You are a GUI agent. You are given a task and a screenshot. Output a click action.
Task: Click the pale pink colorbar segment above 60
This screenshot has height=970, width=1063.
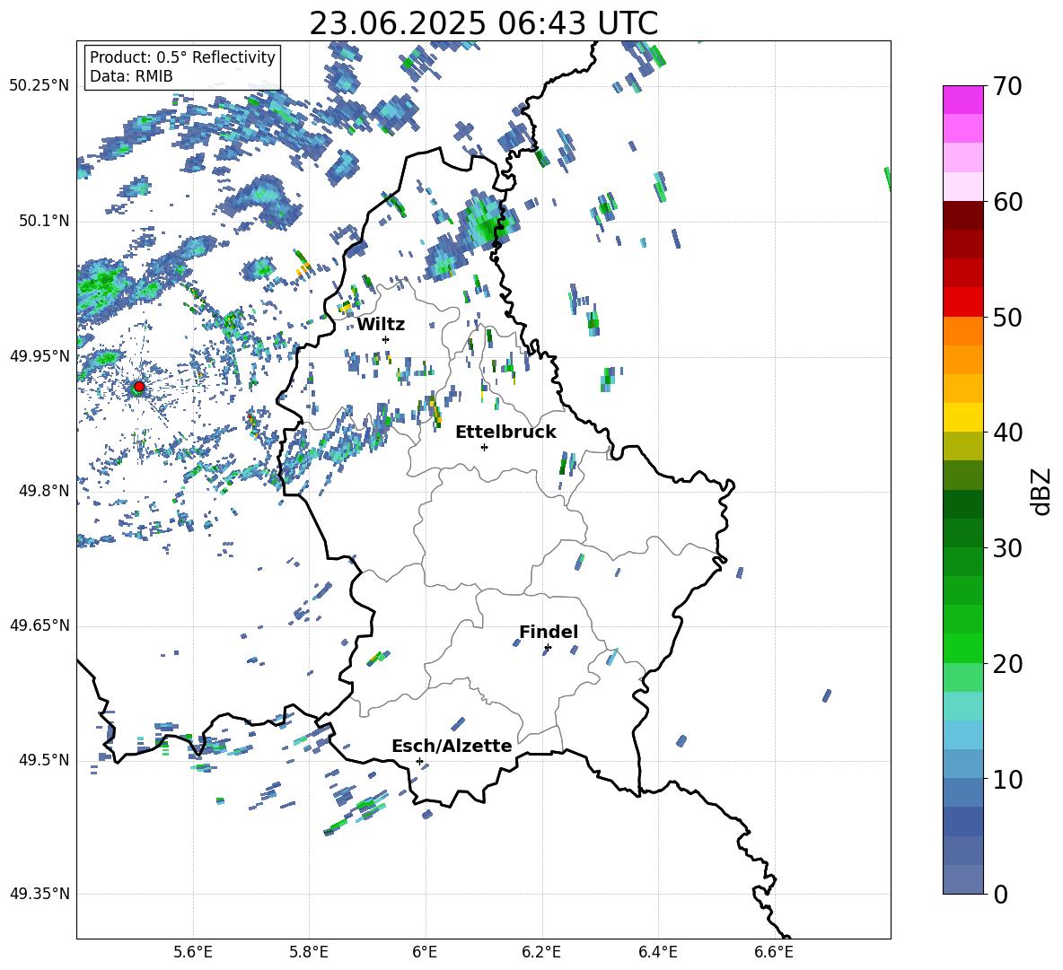962,187
